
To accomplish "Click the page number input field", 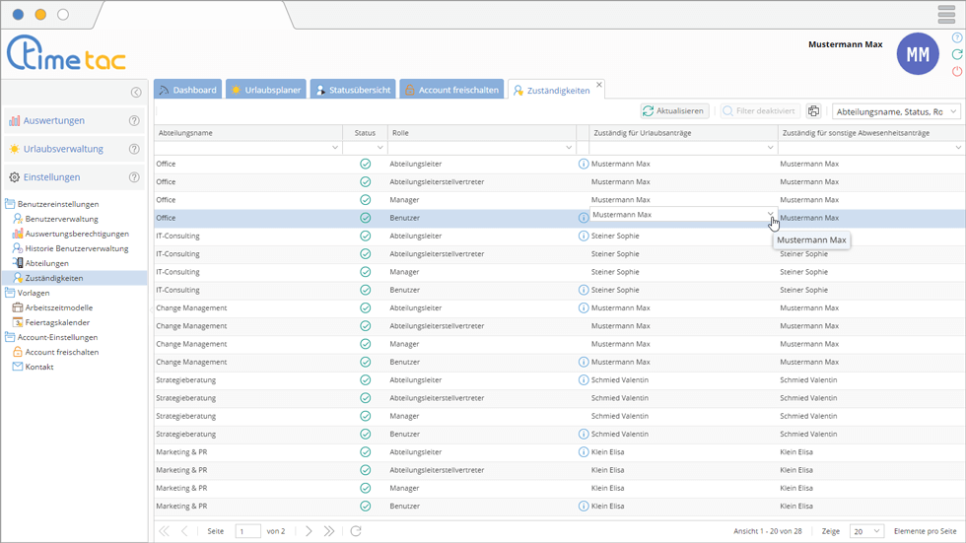I will [247, 531].
